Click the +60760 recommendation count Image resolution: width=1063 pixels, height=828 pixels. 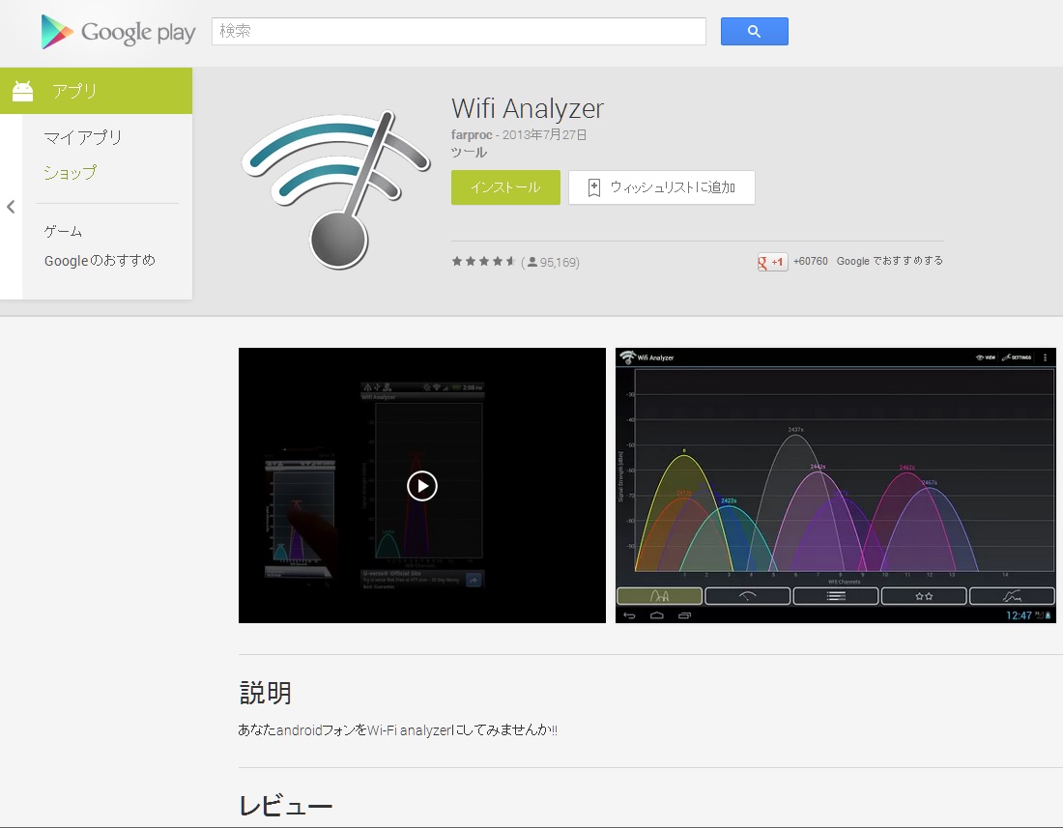[810, 261]
